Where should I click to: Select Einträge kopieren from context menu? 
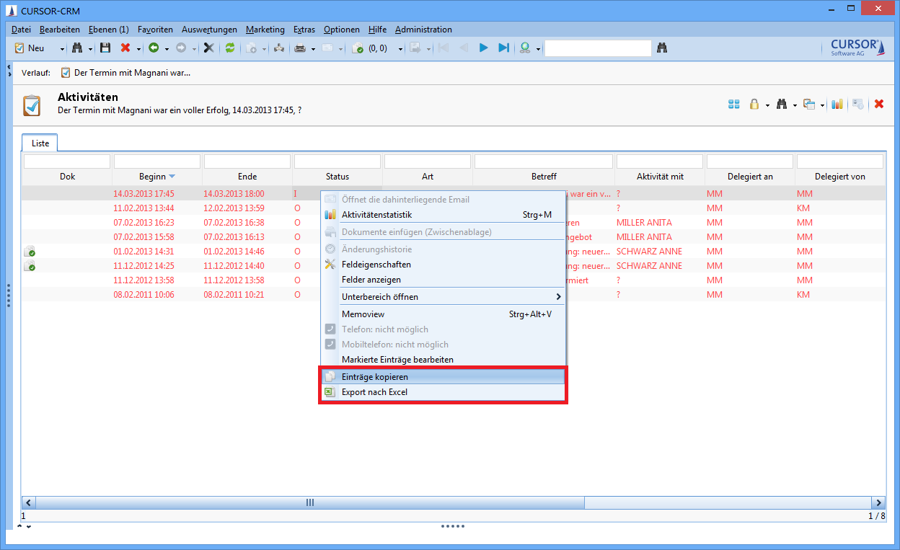pos(374,377)
